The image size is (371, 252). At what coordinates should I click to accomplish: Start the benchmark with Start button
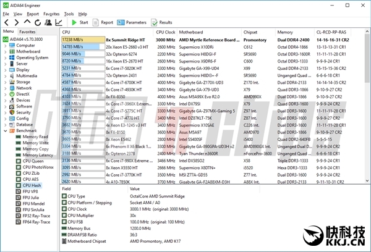[x=80, y=22]
